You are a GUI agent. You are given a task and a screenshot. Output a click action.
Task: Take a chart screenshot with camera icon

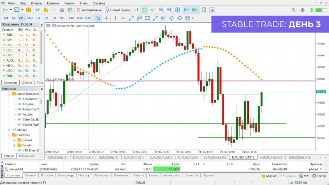212,10
